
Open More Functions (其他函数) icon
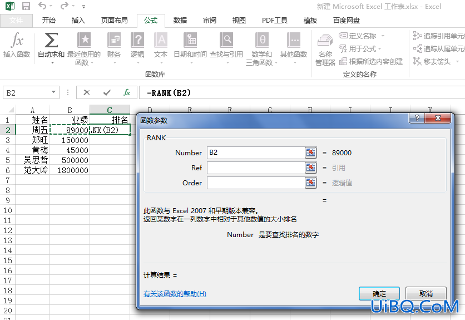point(294,40)
